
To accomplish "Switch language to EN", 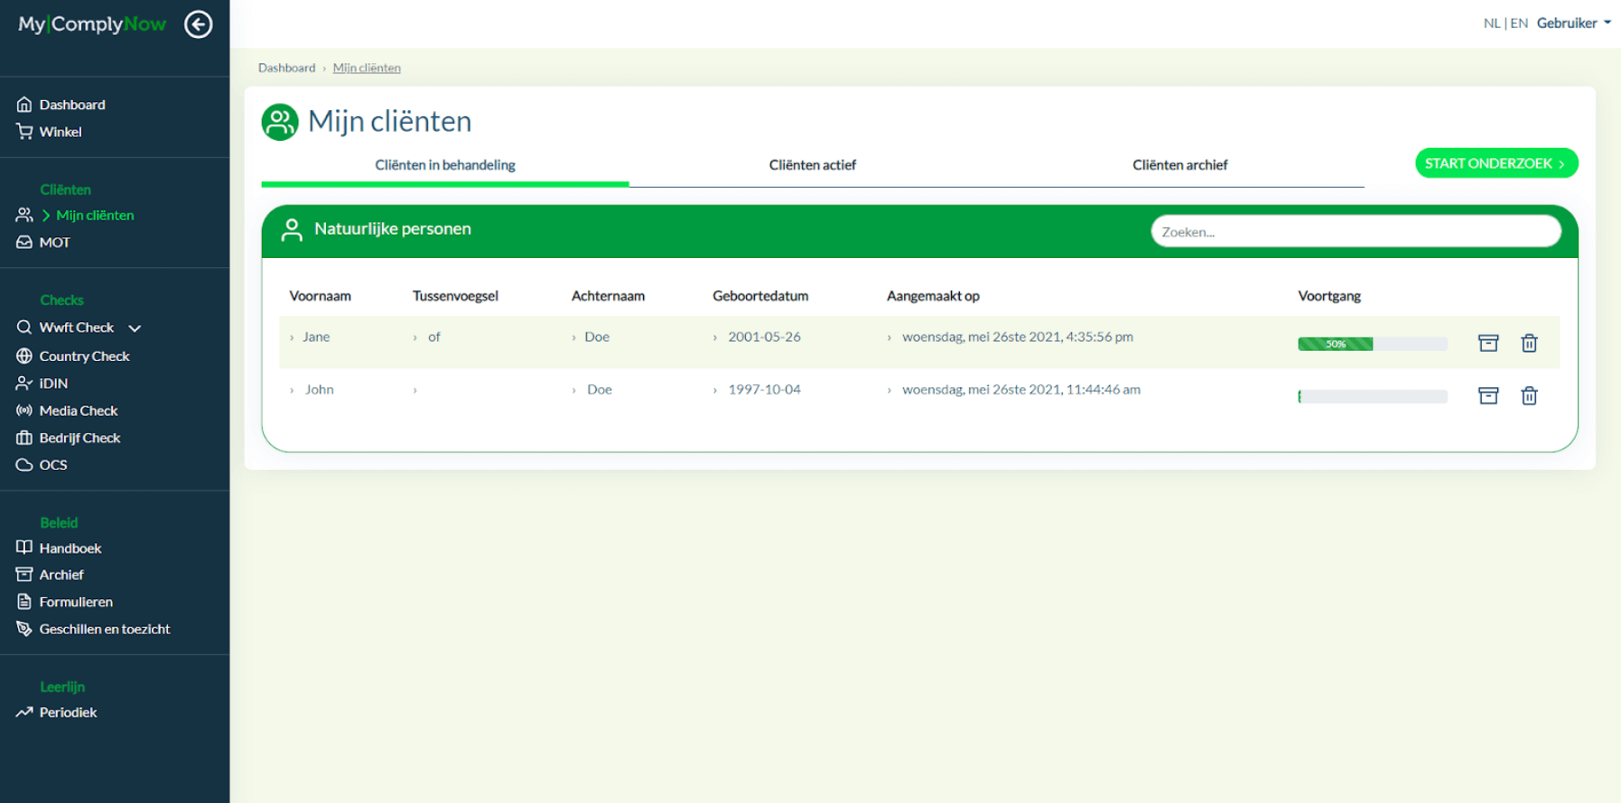I will point(1519,23).
